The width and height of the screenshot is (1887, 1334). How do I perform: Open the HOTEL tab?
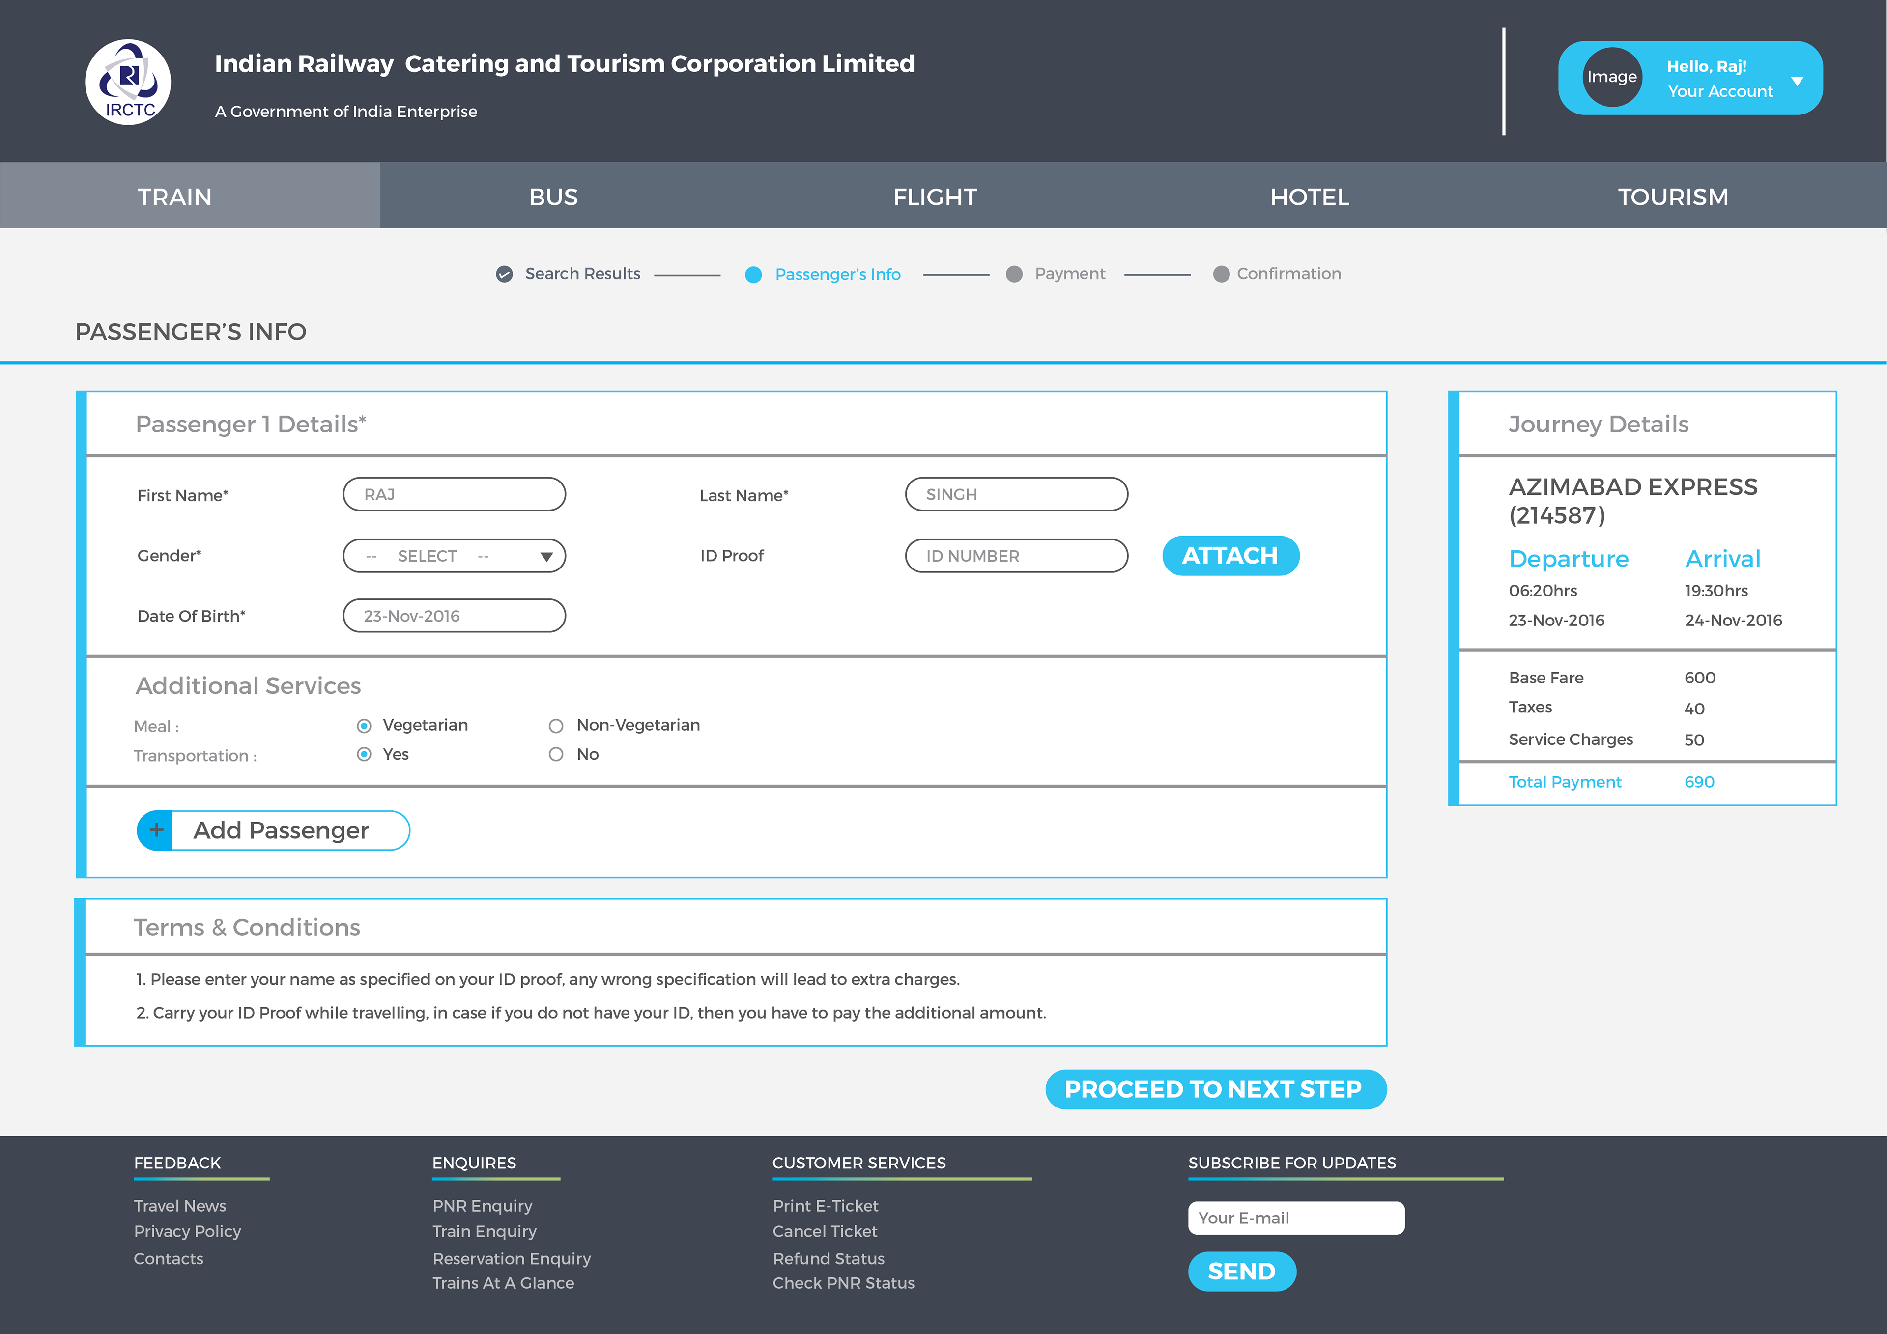(1309, 197)
